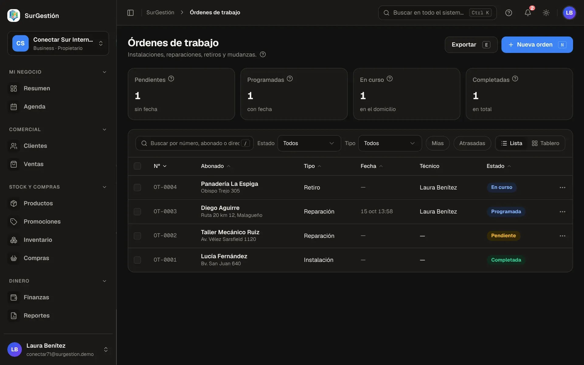The height and width of the screenshot is (365, 584).
Task: Check the OT-0004 row checkbox
Action: [137, 187]
